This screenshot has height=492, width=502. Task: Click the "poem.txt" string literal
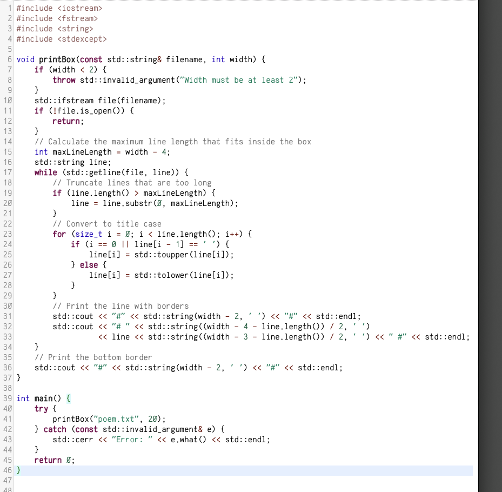tap(116, 419)
